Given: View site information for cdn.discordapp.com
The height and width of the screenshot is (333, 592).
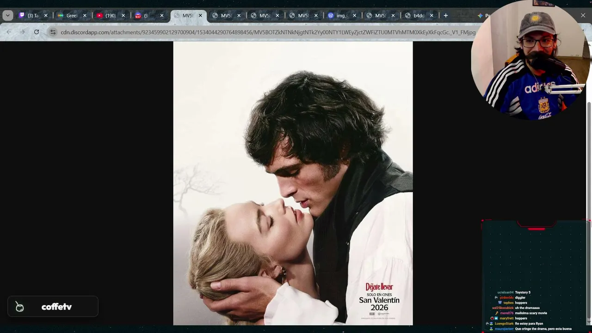Looking at the screenshot, I should click(x=53, y=32).
